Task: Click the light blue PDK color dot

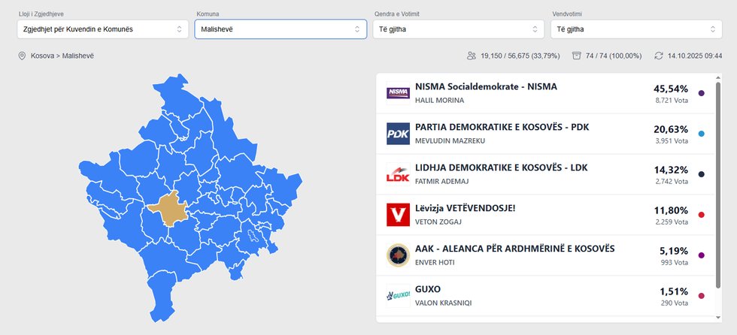Action: [702, 134]
